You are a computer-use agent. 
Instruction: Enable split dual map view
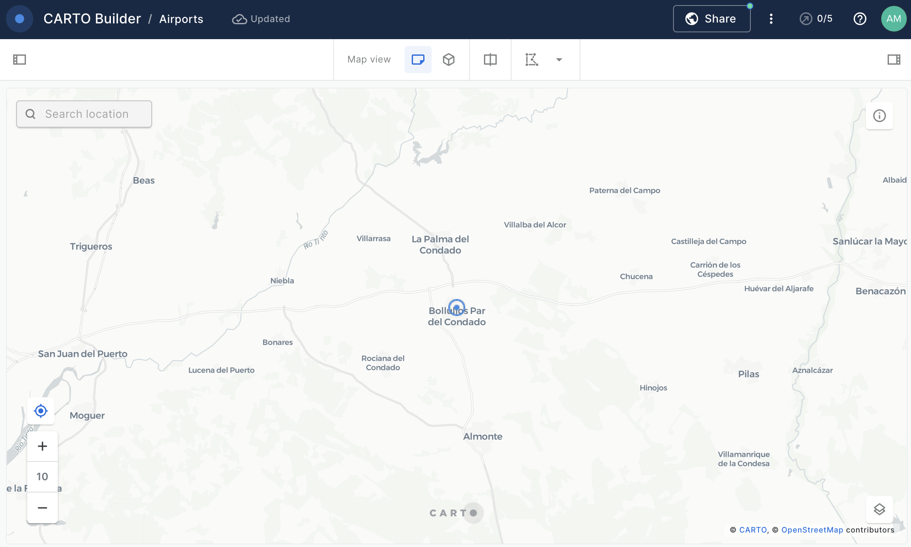coord(490,60)
